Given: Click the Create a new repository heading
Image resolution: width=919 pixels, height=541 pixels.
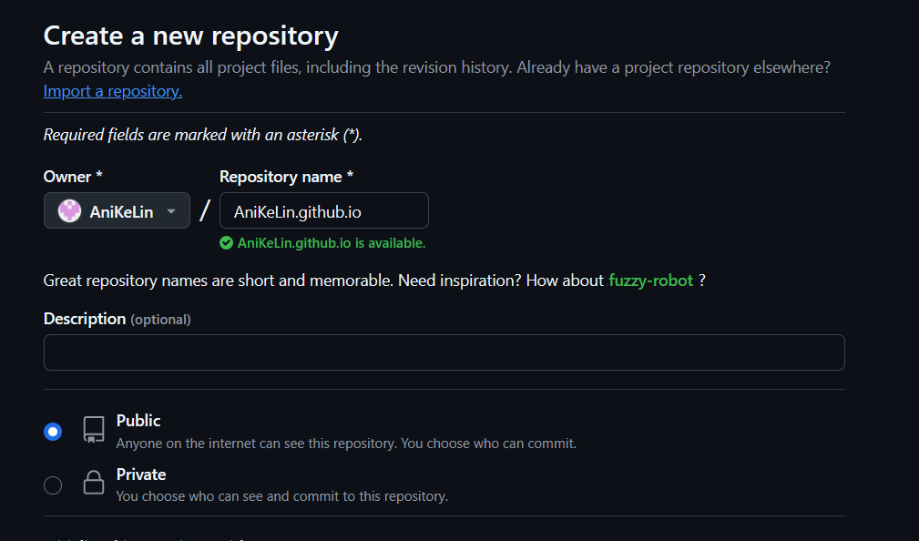Looking at the screenshot, I should pos(190,36).
